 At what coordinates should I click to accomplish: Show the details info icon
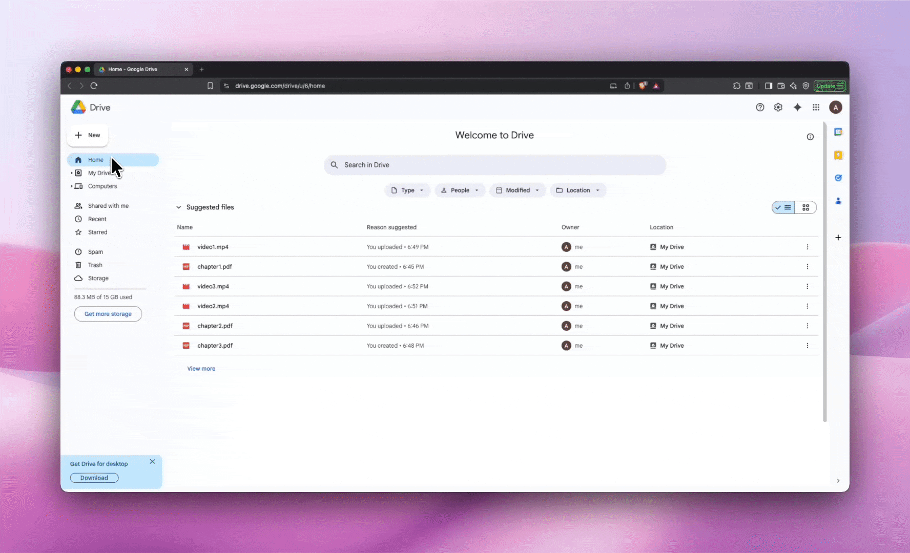coord(810,137)
